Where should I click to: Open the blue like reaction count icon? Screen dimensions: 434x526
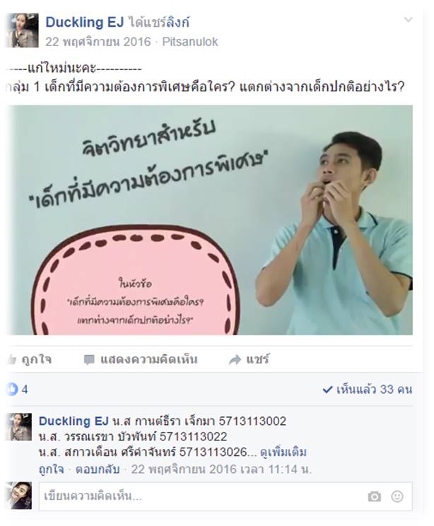[x=12, y=389]
